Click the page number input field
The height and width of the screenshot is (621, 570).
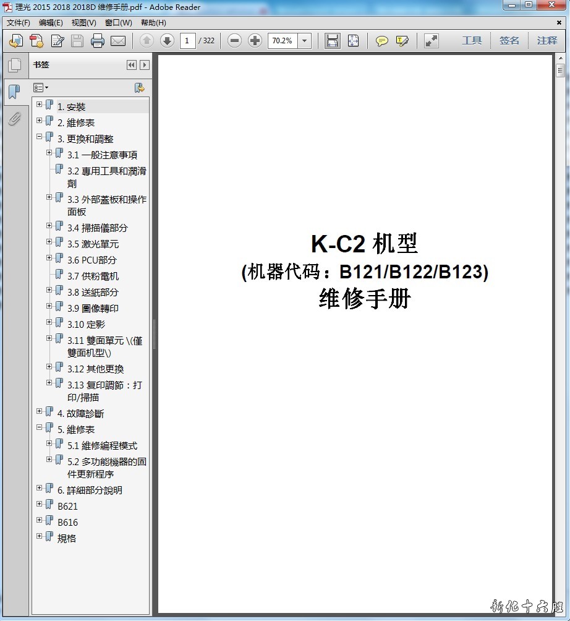[x=188, y=41]
